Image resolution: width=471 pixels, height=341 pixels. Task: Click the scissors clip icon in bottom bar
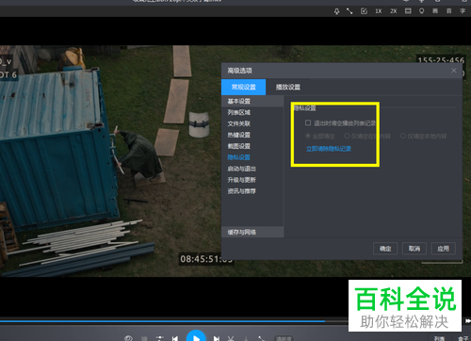pos(231,338)
